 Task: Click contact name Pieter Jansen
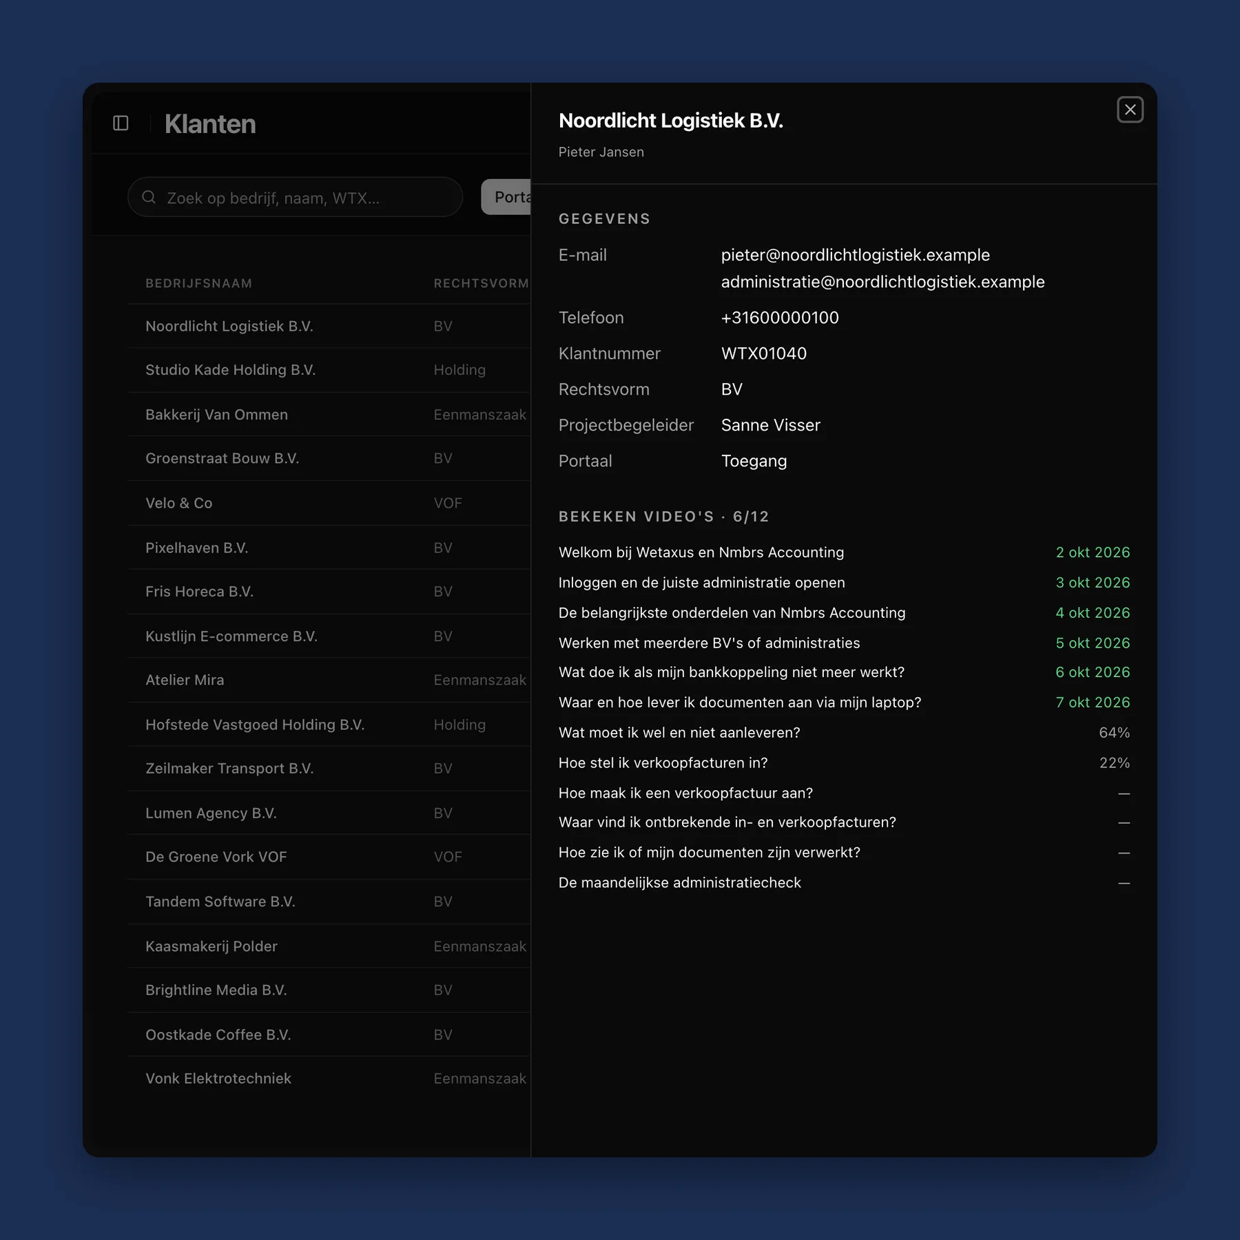point(601,152)
